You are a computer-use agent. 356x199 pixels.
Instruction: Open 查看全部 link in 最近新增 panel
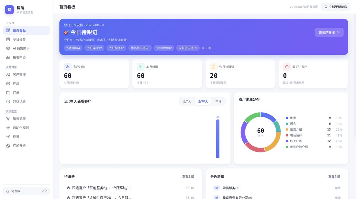334,177
